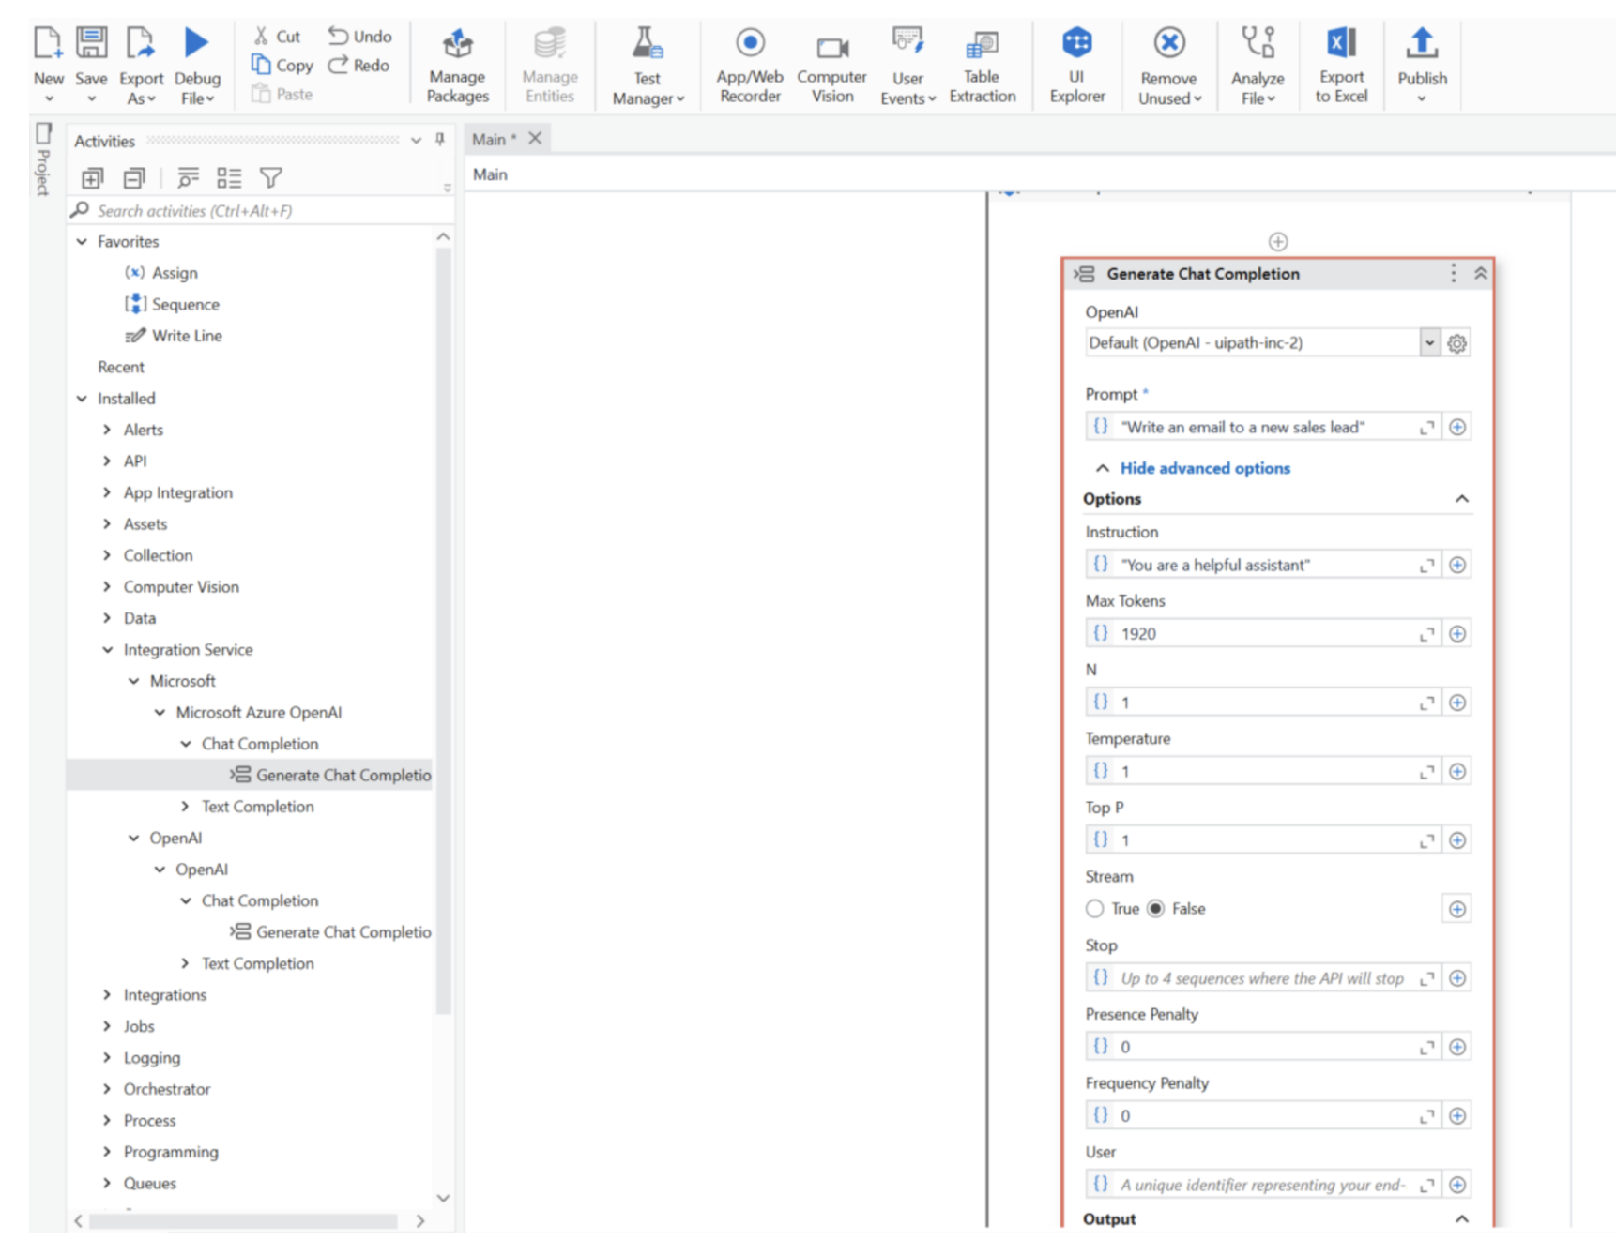Click plus button beside Stream
The width and height of the screenshot is (1616, 1240).
point(1456,909)
